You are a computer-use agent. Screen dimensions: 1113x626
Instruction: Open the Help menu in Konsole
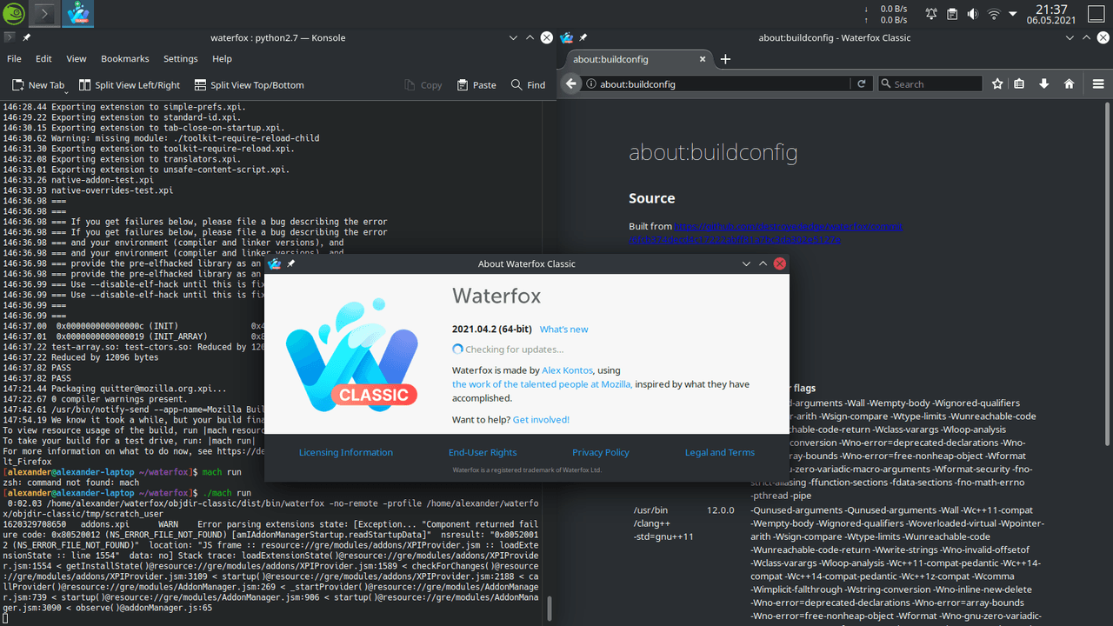223,58
